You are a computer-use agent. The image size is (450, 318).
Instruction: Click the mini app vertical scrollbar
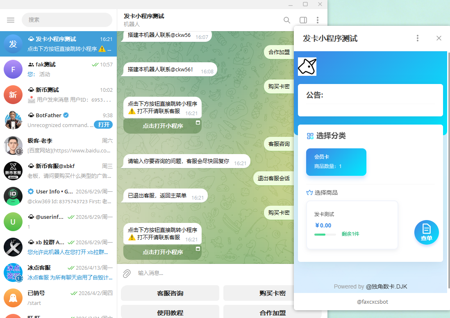(449, 170)
